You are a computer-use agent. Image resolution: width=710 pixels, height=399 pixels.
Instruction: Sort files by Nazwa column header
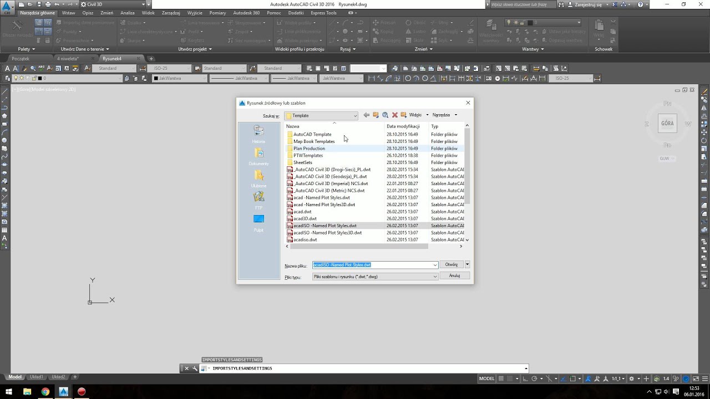pyautogui.click(x=334, y=126)
